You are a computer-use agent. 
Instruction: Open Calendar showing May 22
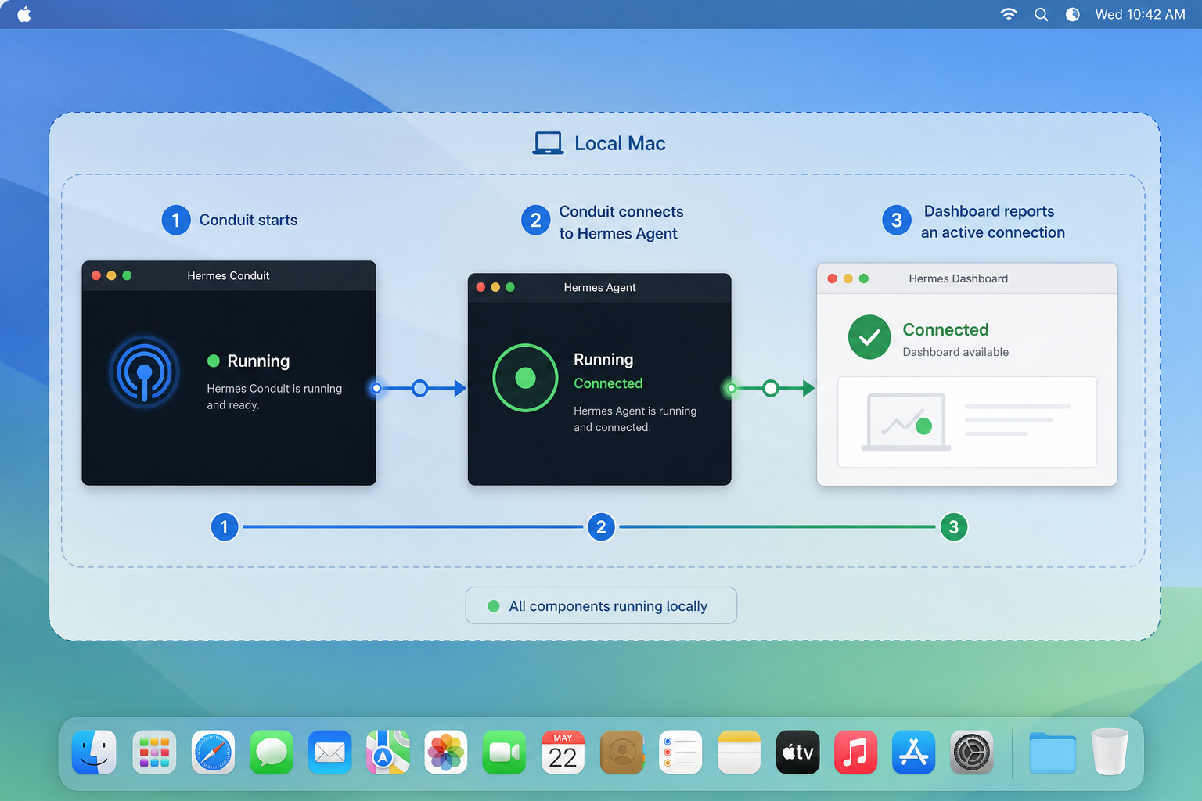[x=563, y=753]
